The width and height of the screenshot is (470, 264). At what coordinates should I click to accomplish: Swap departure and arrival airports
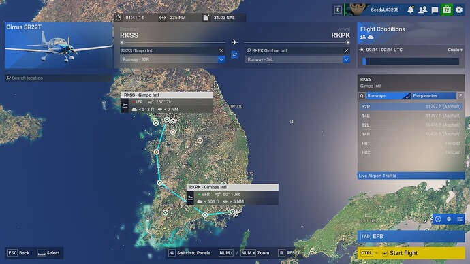click(x=235, y=55)
